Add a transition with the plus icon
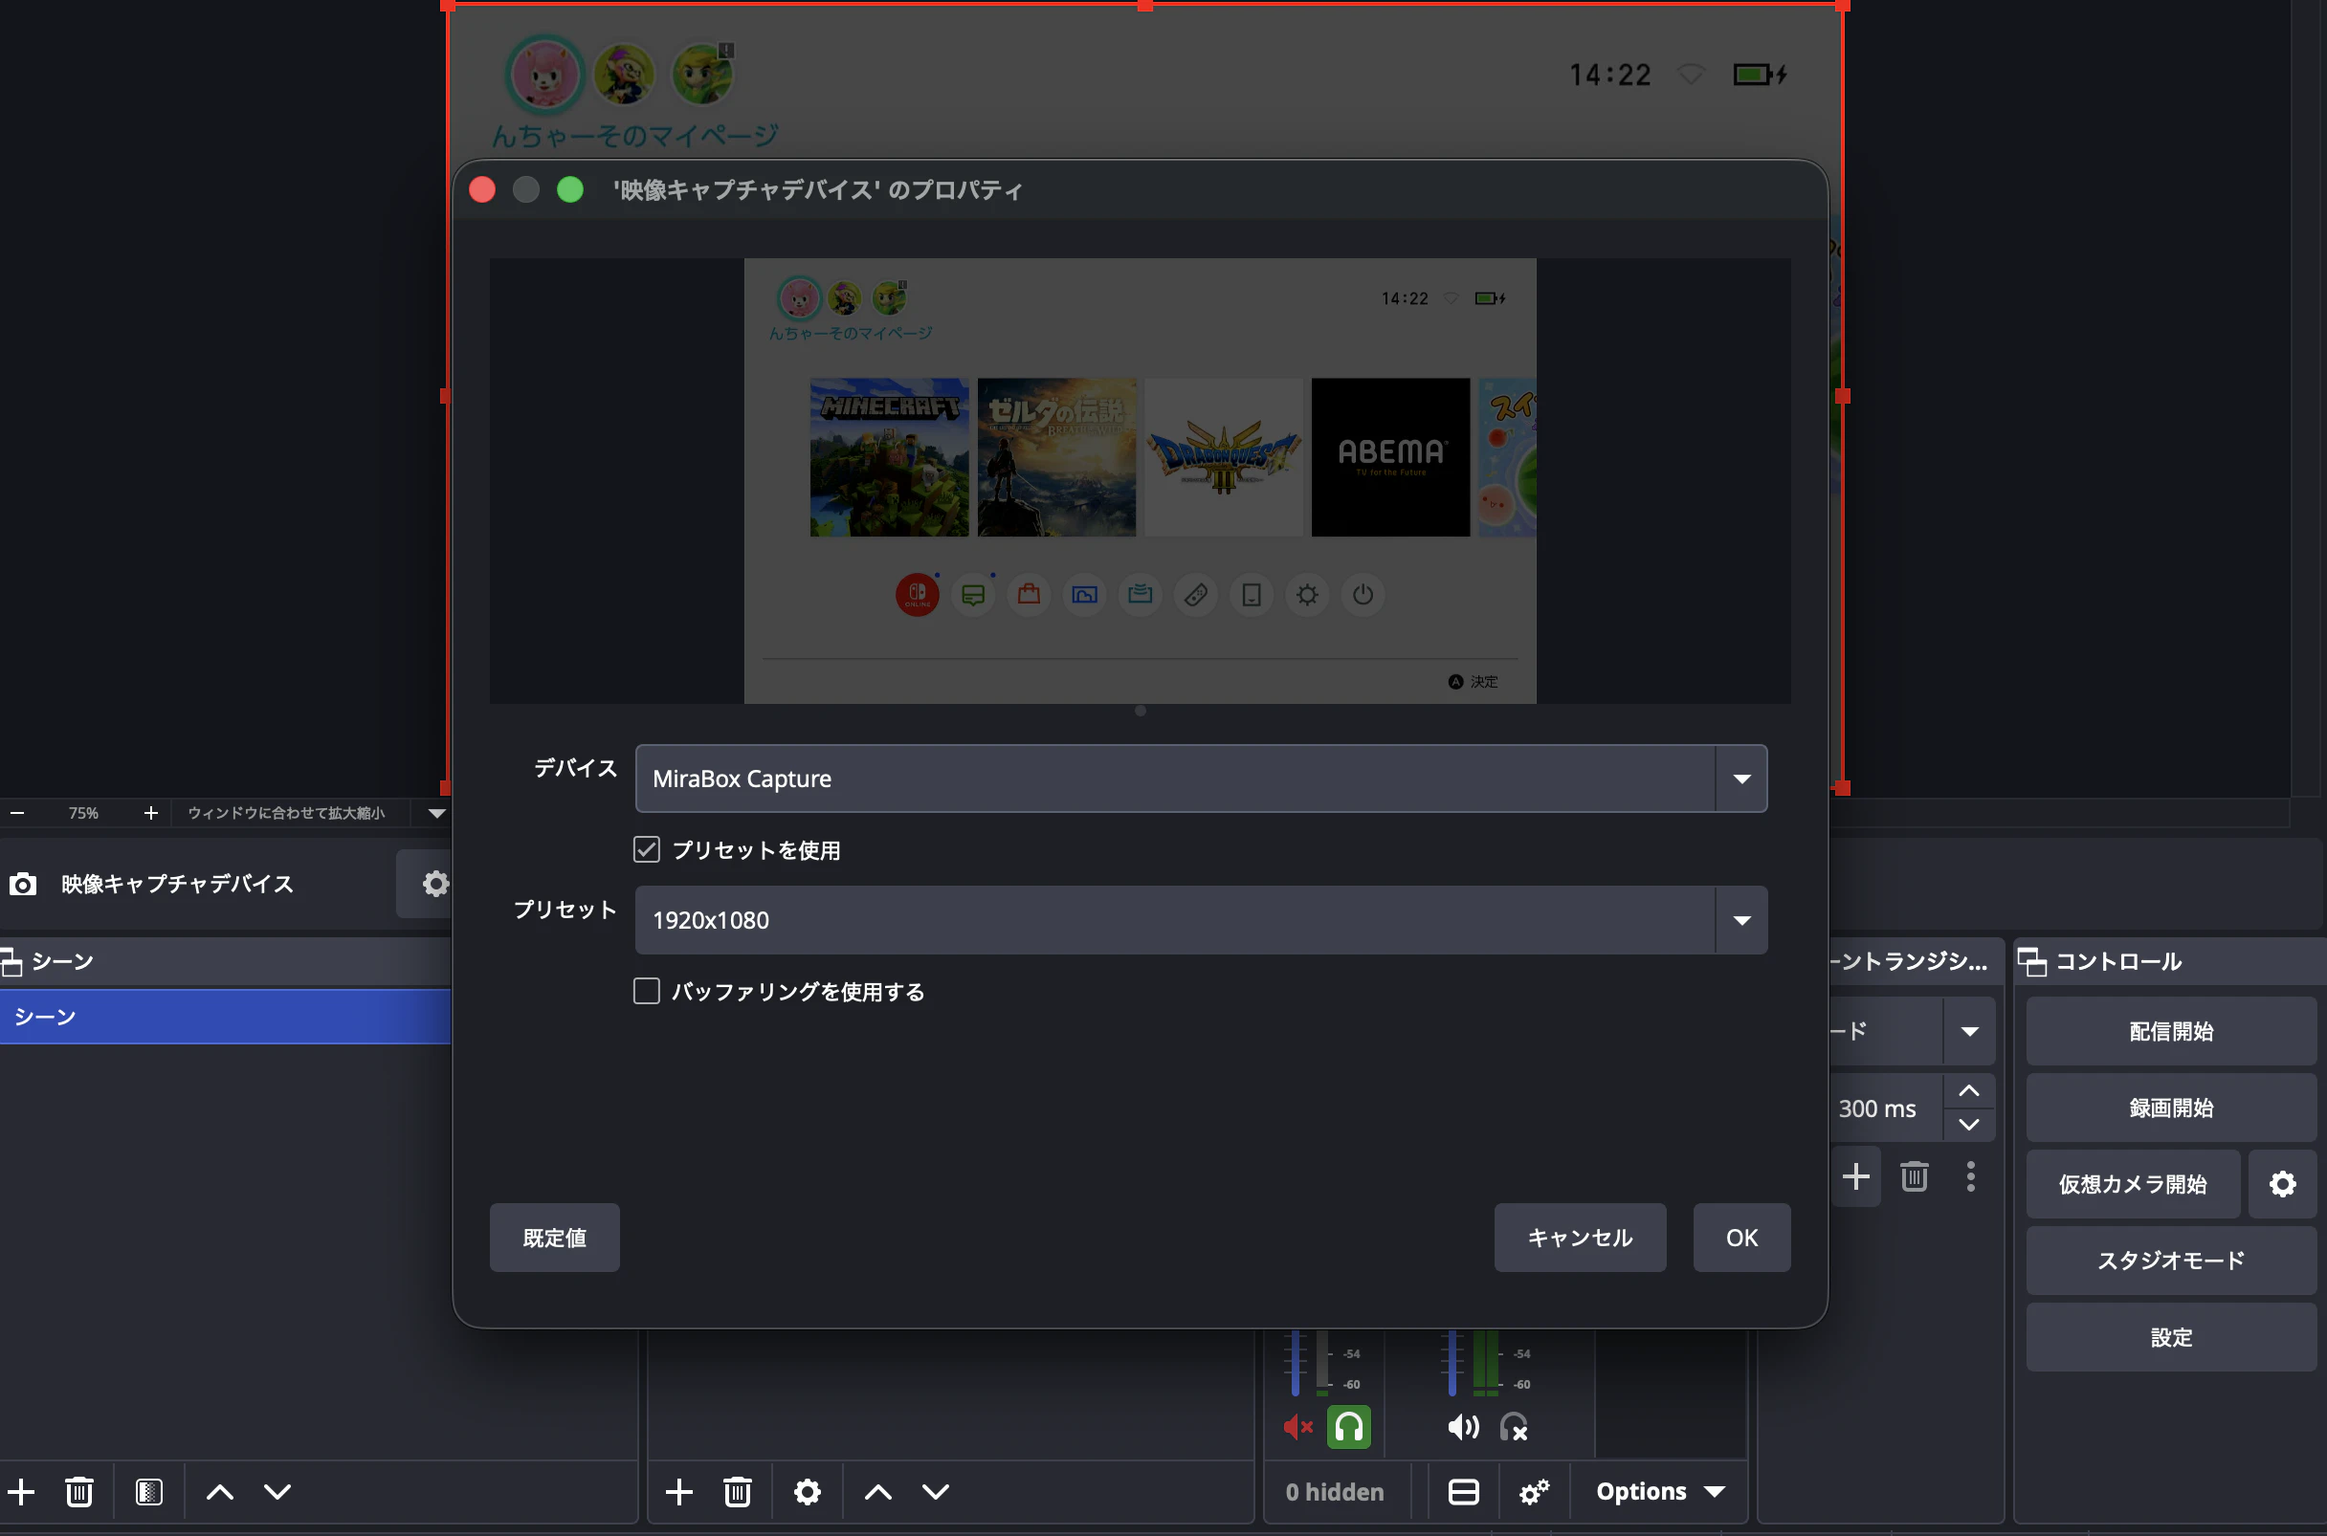 (1854, 1175)
